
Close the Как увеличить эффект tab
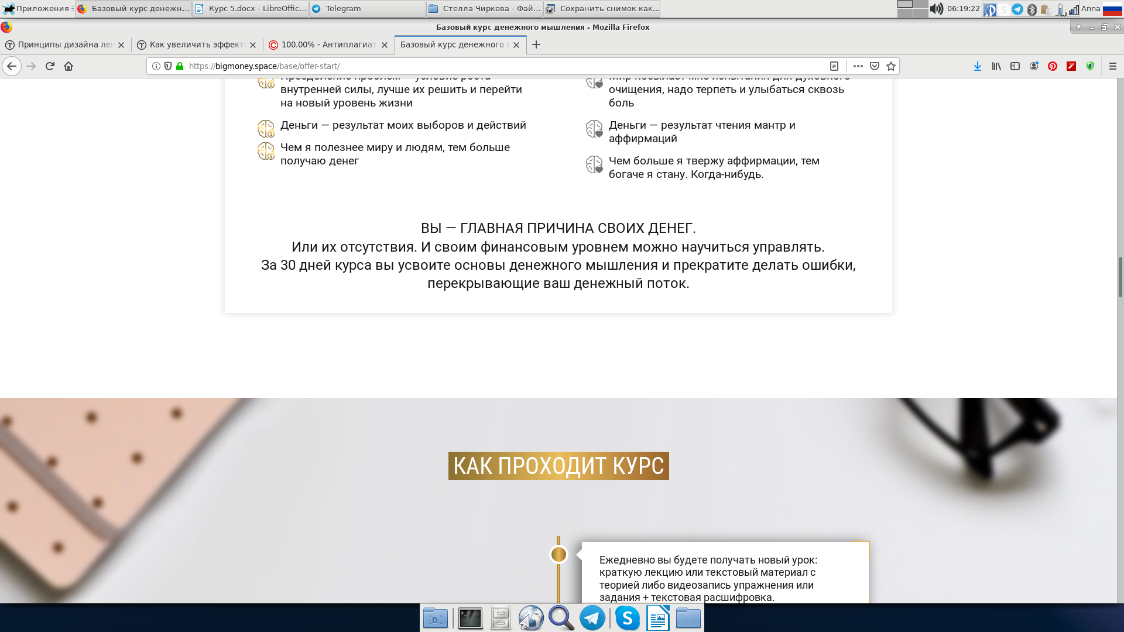[x=253, y=45]
